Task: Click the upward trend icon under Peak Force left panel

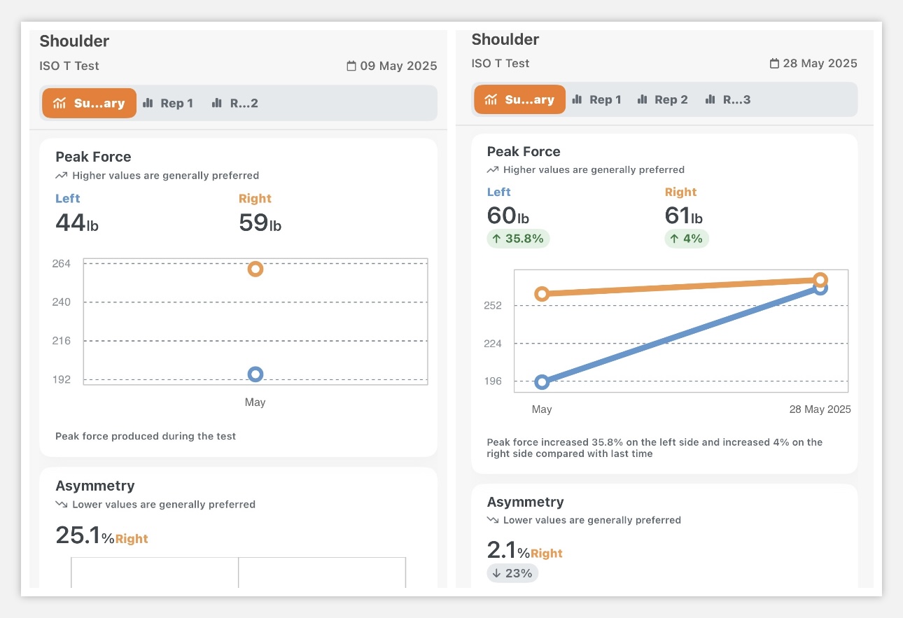Action: click(61, 175)
